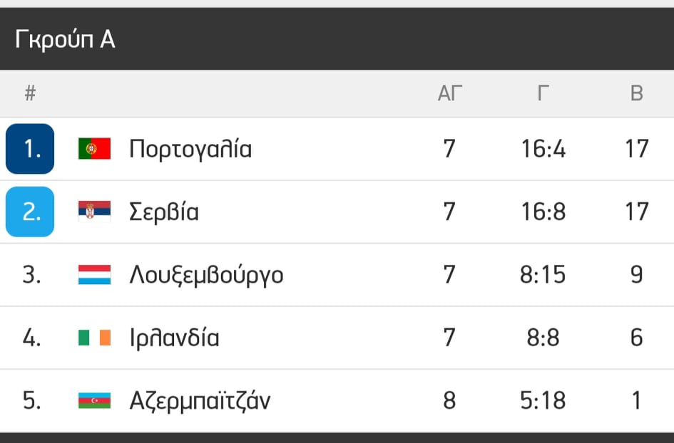
Task: Click the Ireland flag icon
Action: [95, 338]
